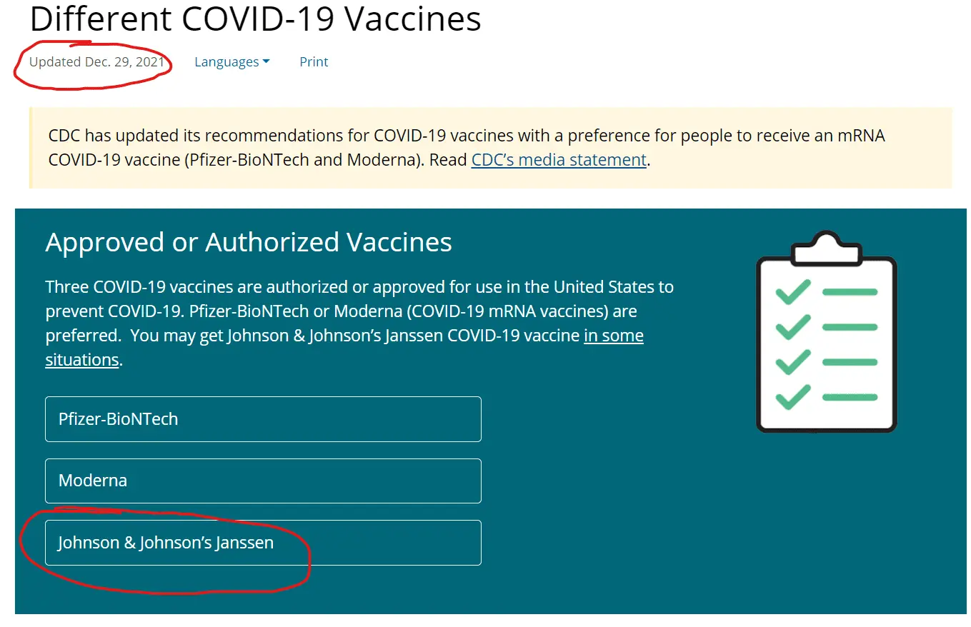
Task: Click the caret arrow beside Languages
Action: (x=267, y=62)
